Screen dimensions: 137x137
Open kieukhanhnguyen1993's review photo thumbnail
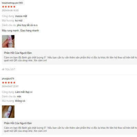tap(8, 41)
